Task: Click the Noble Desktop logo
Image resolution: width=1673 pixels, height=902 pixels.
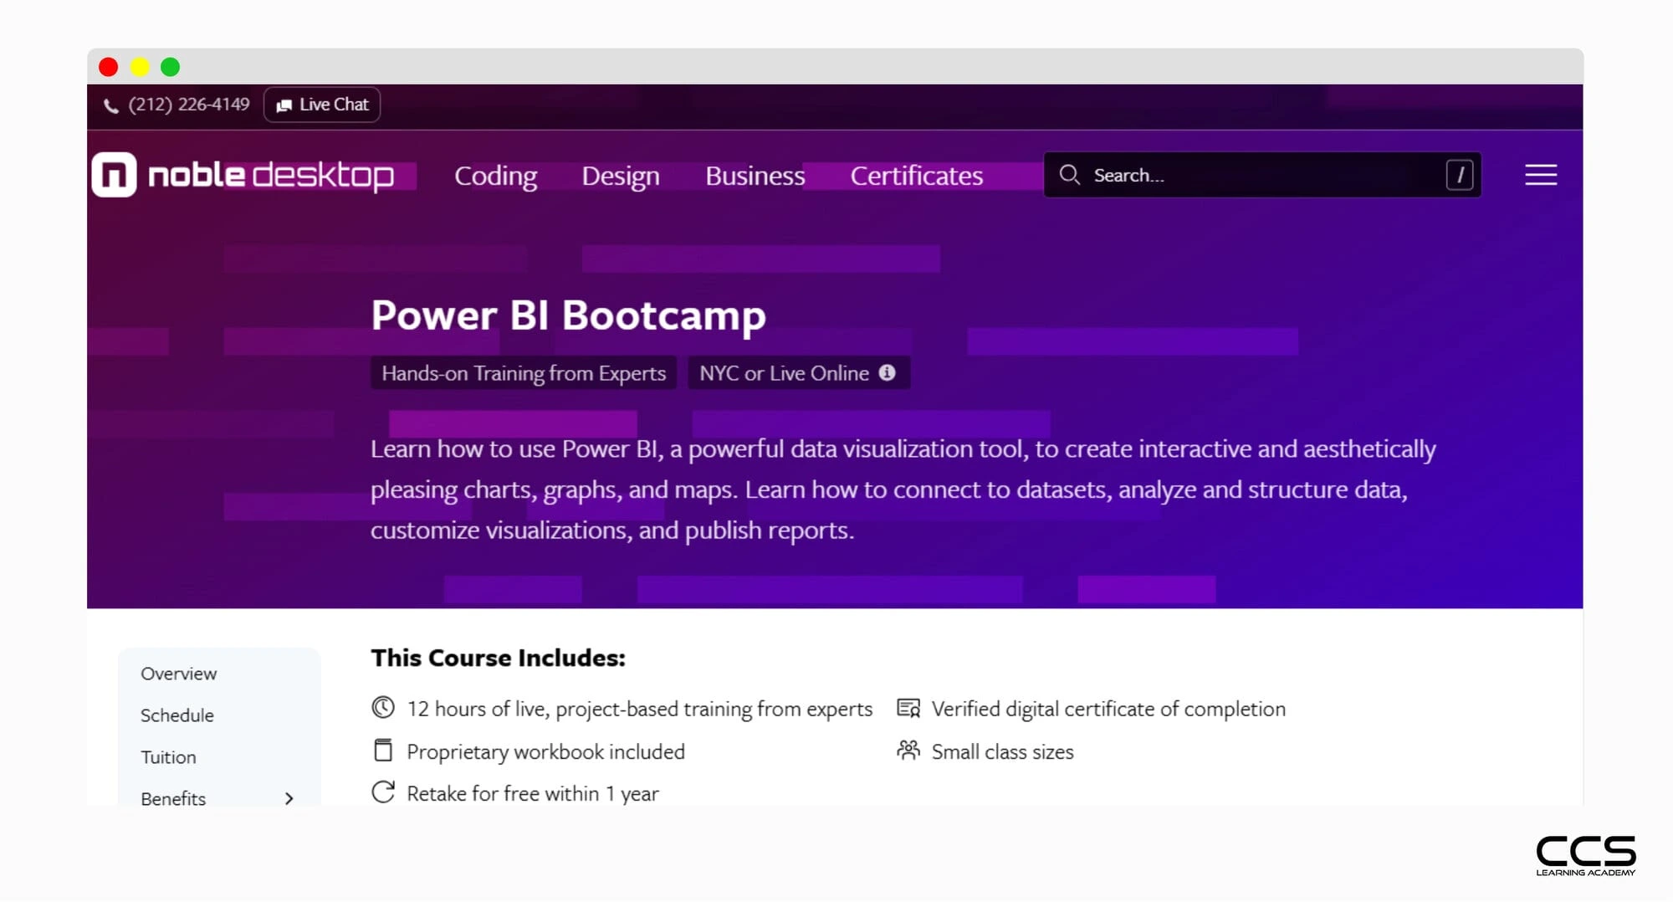Action: pyautogui.click(x=243, y=175)
